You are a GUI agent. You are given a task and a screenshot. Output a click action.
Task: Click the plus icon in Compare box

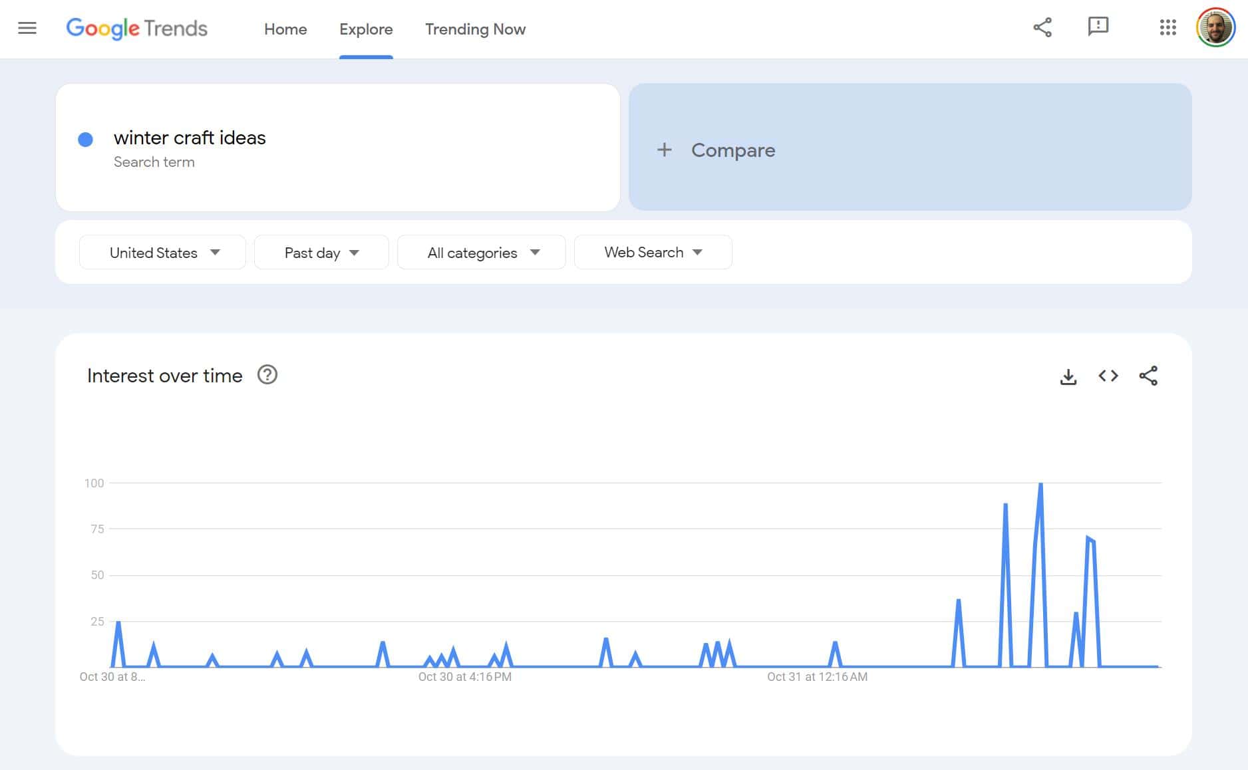(x=664, y=150)
